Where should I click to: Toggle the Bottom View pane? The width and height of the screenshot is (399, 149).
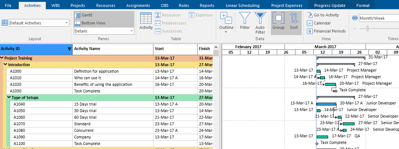tap(104, 23)
